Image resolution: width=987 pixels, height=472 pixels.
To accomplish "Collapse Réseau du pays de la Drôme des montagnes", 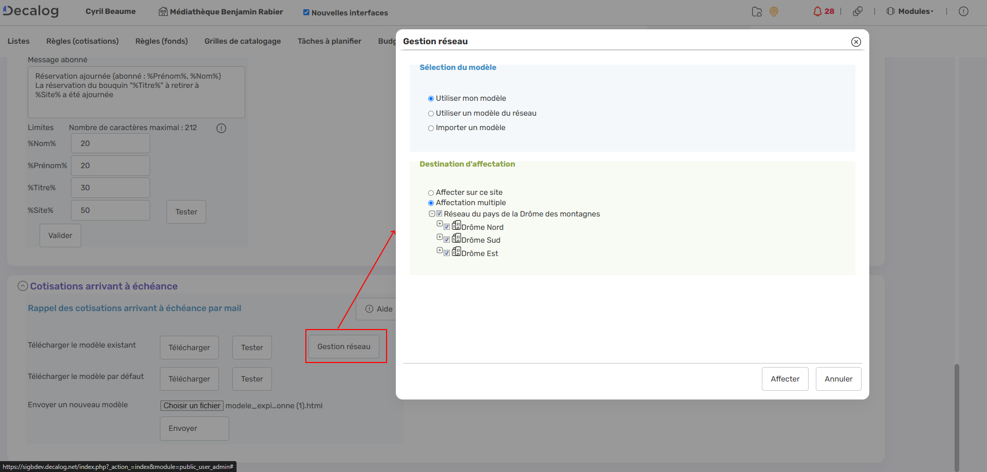I will pos(431,213).
